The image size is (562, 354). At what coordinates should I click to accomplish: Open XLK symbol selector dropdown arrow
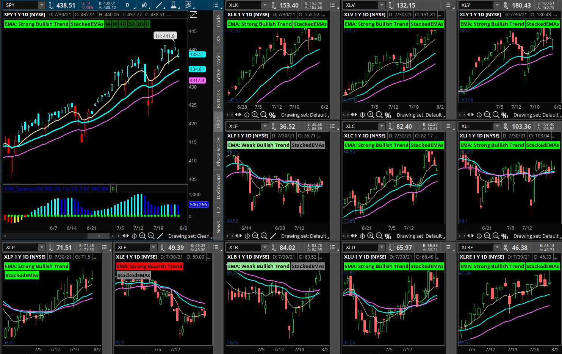coord(265,5)
